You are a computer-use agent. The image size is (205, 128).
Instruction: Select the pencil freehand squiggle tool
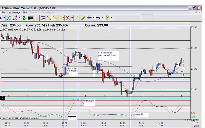click(61, 18)
